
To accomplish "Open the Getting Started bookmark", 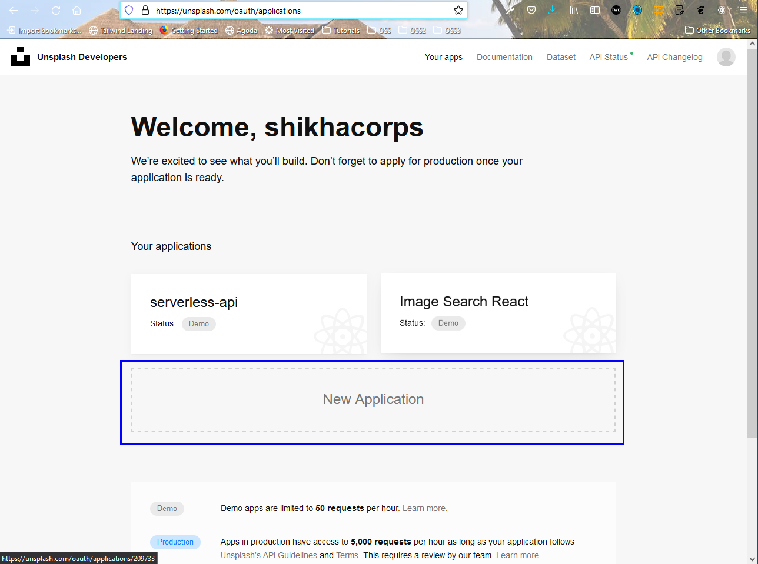I will coord(189,31).
